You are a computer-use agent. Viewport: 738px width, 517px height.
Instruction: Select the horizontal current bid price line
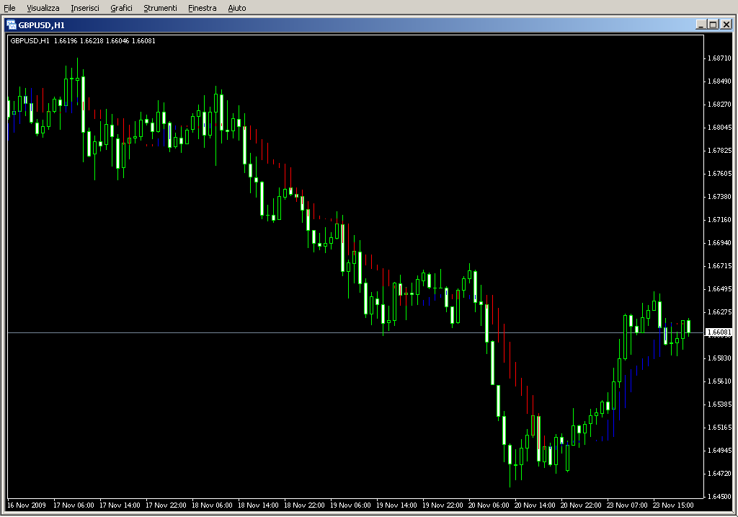tap(288, 332)
